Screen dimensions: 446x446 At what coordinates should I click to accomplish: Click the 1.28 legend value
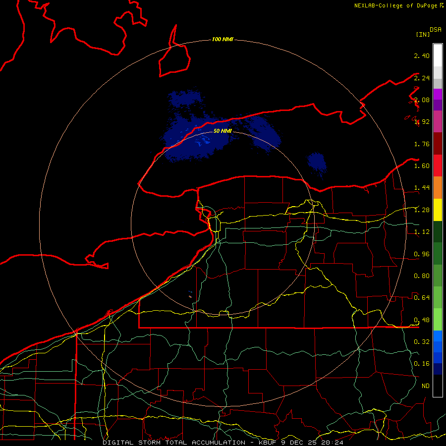[422, 210]
